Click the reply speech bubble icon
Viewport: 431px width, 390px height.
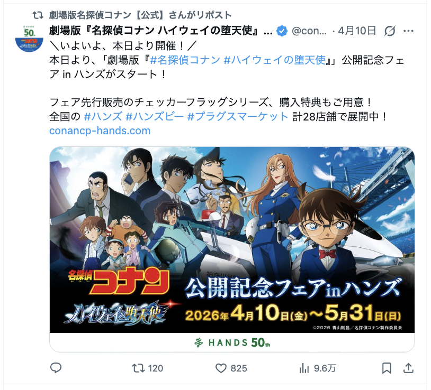[x=56, y=368]
